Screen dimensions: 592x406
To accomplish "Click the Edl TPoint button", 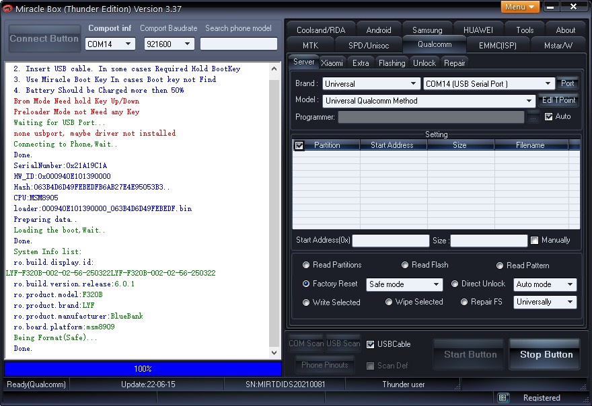I will click(x=558, y=100).
